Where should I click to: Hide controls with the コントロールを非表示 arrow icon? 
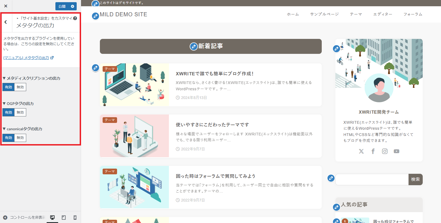tap(5, 217)
